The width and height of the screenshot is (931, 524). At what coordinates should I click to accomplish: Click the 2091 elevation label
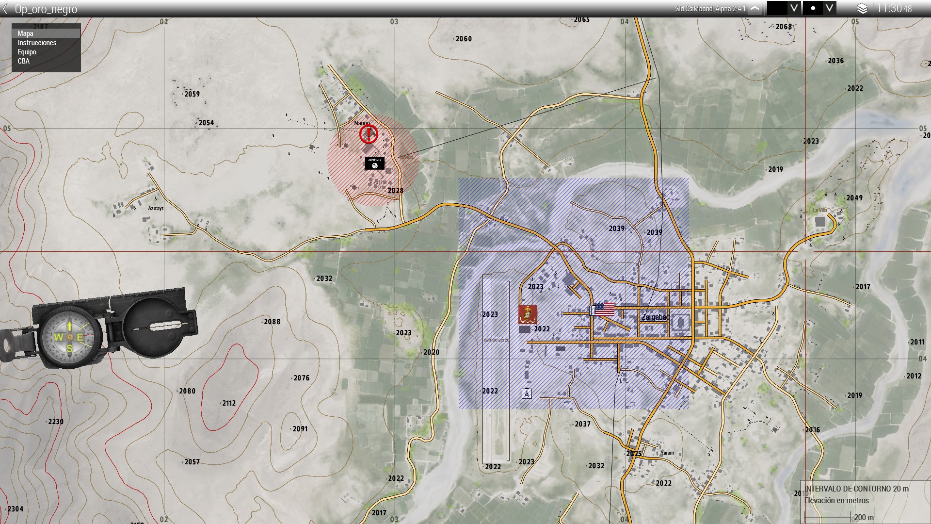[x=300, y=429]
